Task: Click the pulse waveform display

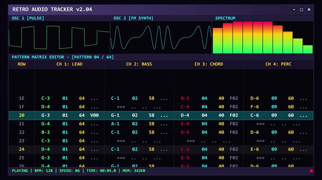Action: point(59,37)
